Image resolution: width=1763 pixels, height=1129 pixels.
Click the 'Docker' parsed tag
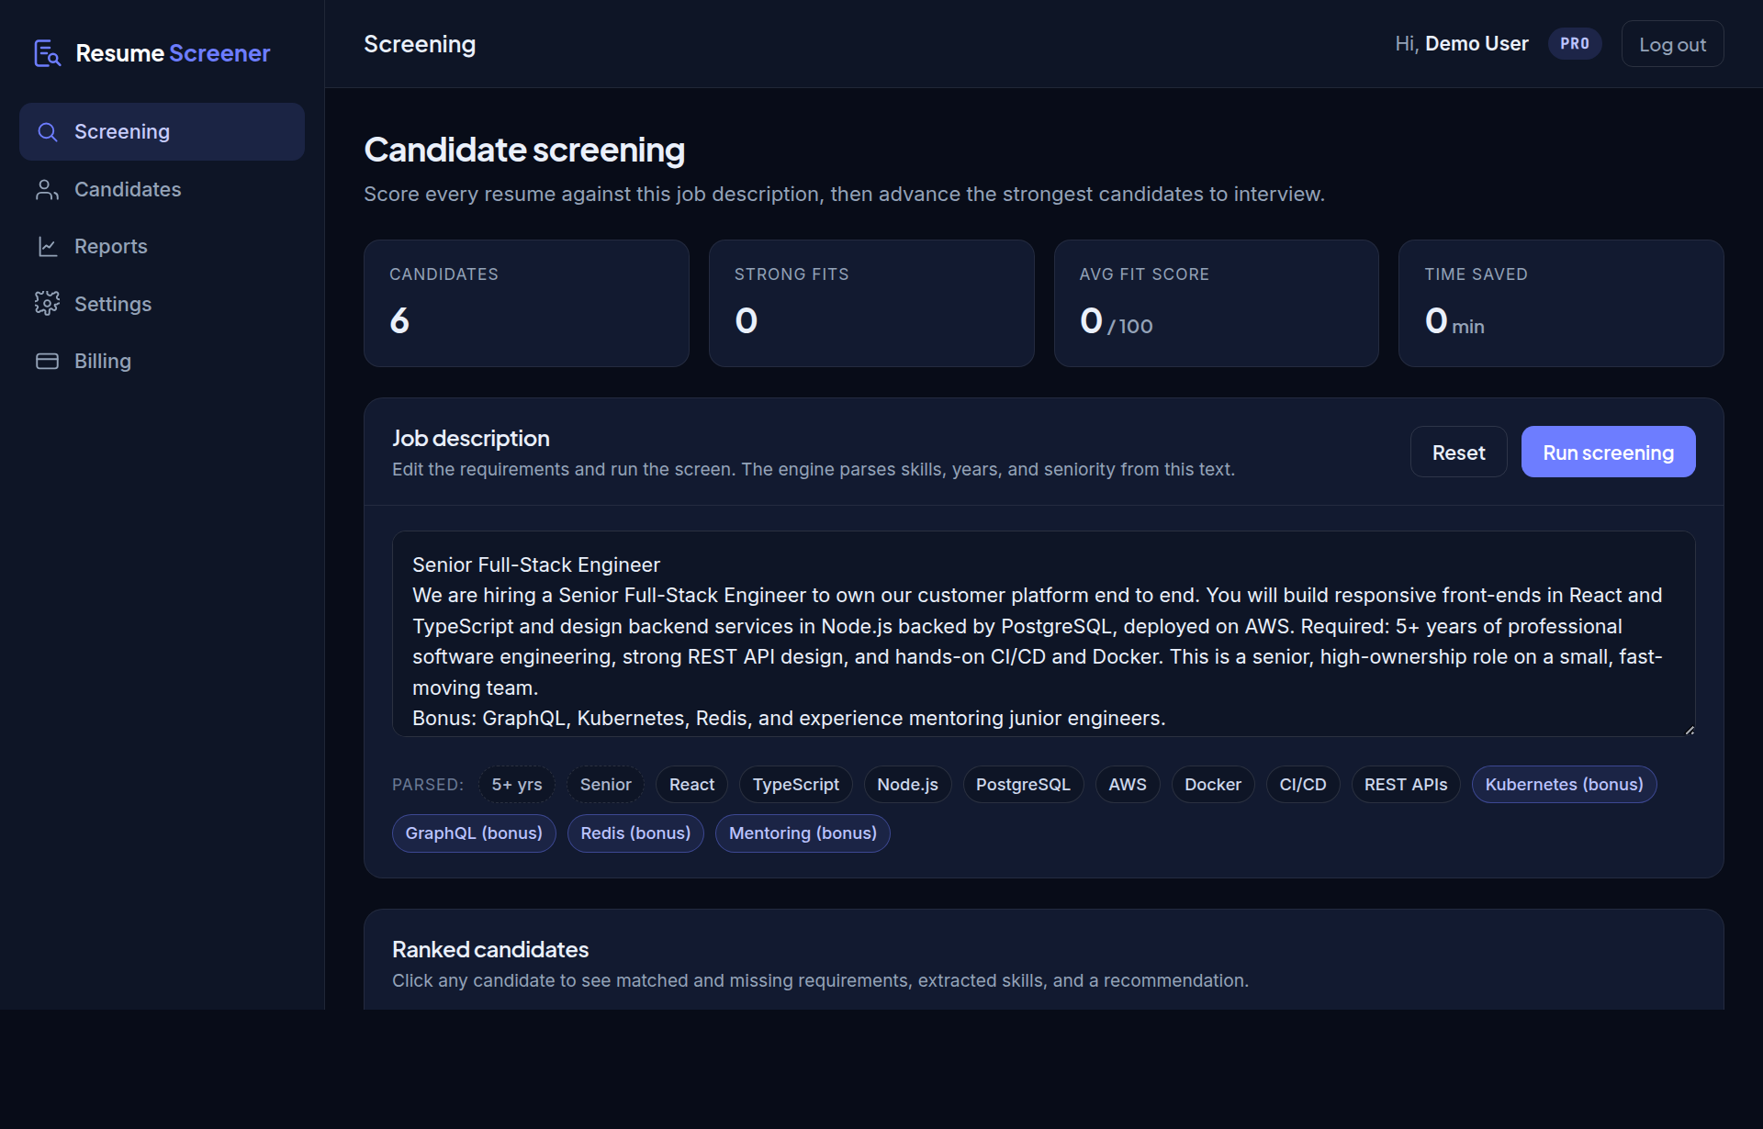click(x=1212, y=785)
